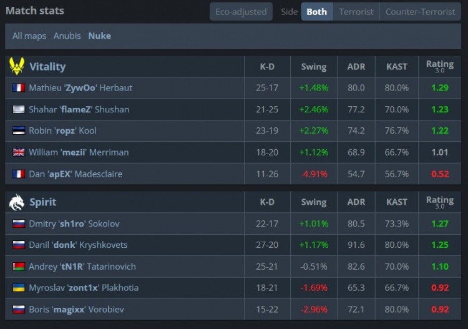The width and height of the screenshot is (468, 329).
Task: Select the Terrorist side filter
Action: pyautogui.click(x=356, y=12)
